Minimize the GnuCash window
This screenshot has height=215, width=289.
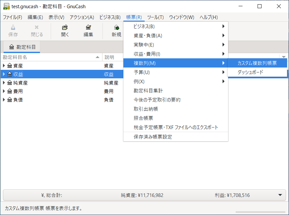point(241,6)
